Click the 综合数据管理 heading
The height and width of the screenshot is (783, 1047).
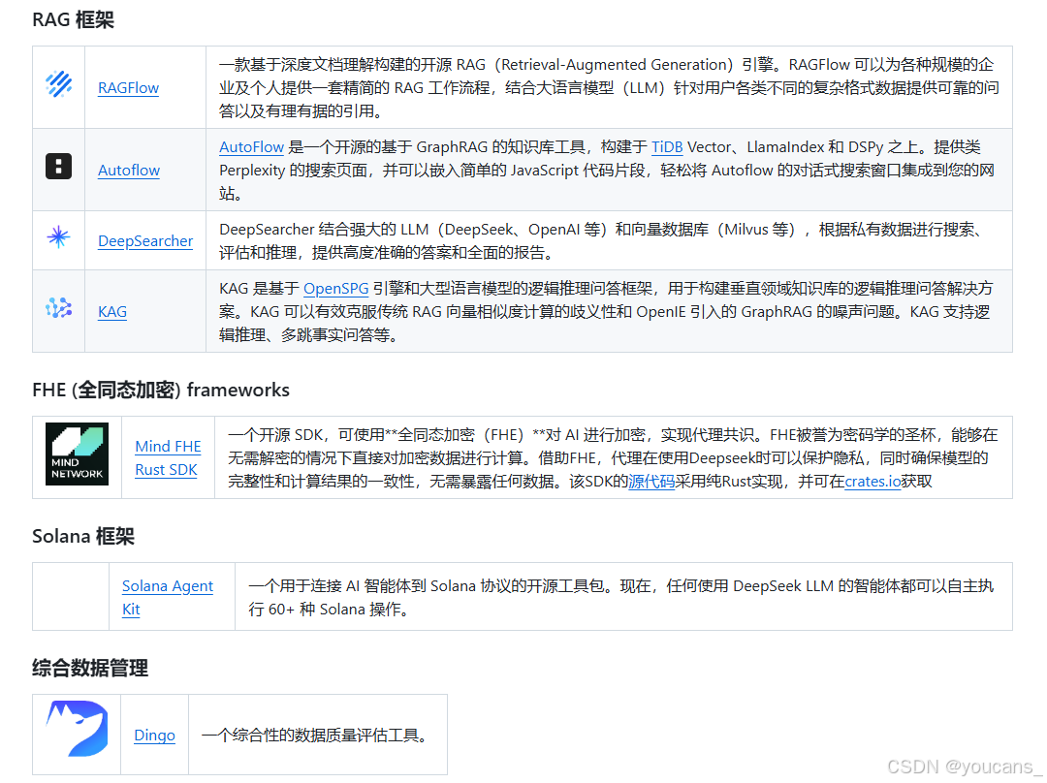click(x=90, y=668)
